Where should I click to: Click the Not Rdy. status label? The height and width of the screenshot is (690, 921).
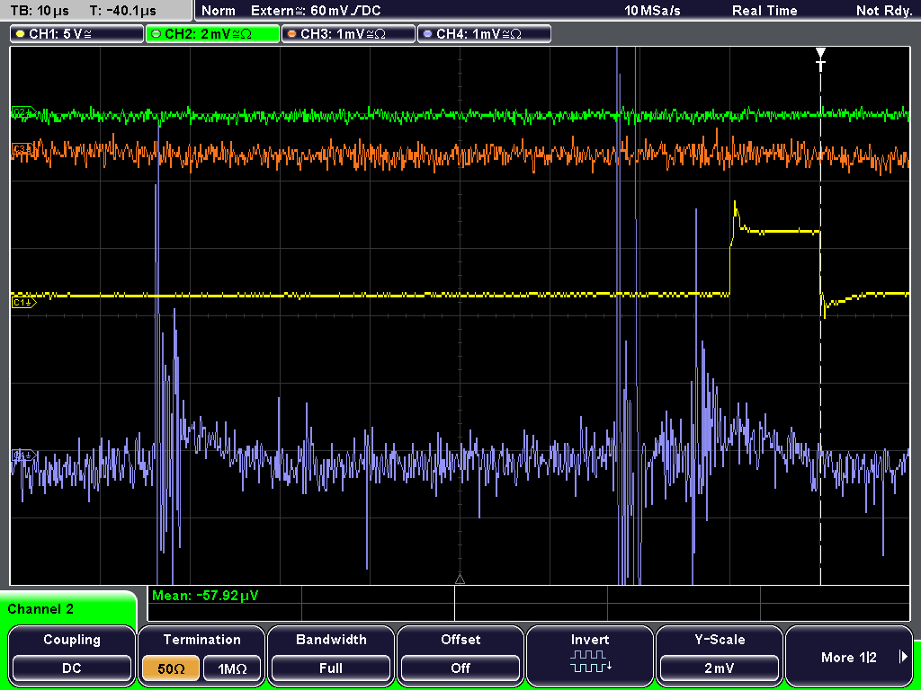pos(883,11)
